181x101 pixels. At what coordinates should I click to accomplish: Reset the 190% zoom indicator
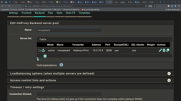[150, 6]
